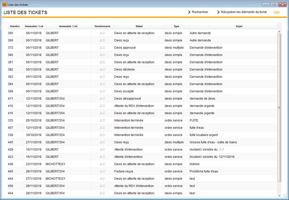
Task: Click status 'Devis approuvé' of ticket 372
Action: pos(125,48)
